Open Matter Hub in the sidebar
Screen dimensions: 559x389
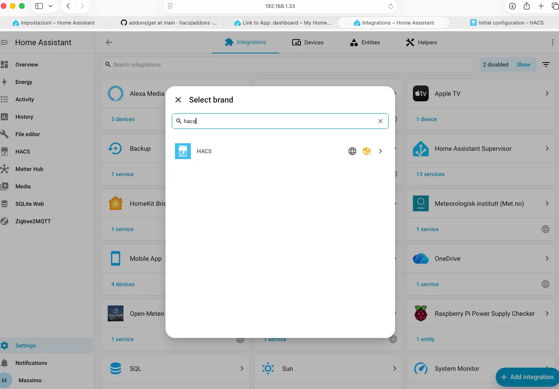coord(47,169)
